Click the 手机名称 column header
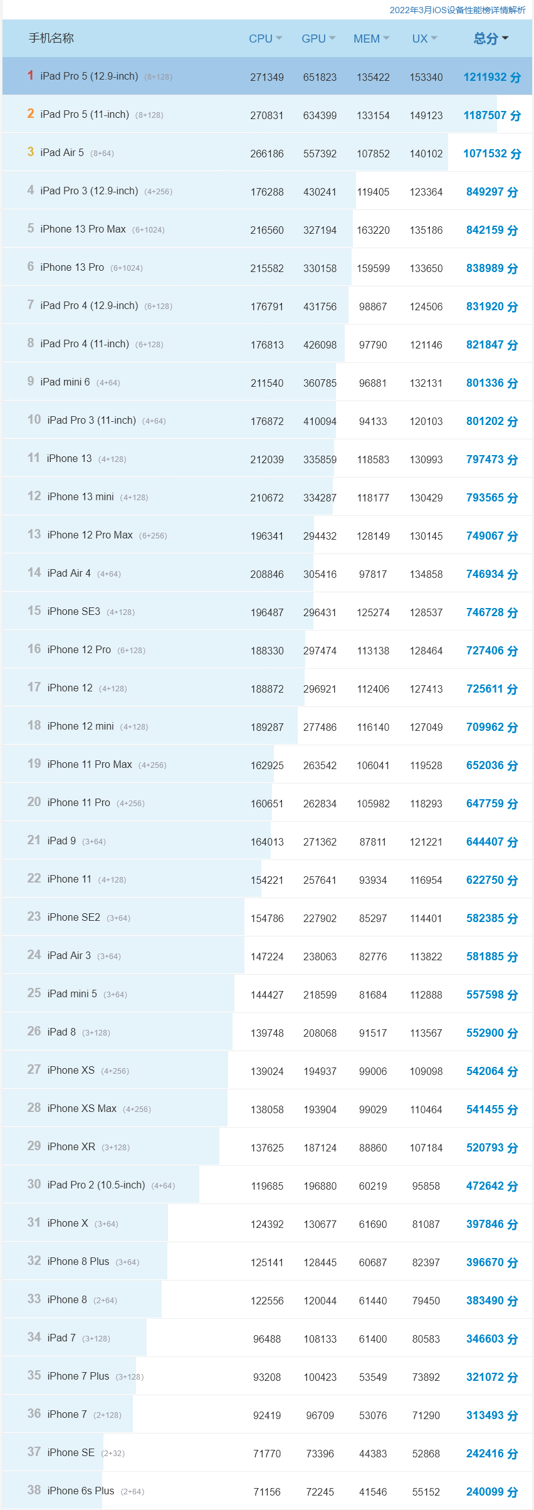The width and height of the screenshot is (534, 1510). pos(51,38)
